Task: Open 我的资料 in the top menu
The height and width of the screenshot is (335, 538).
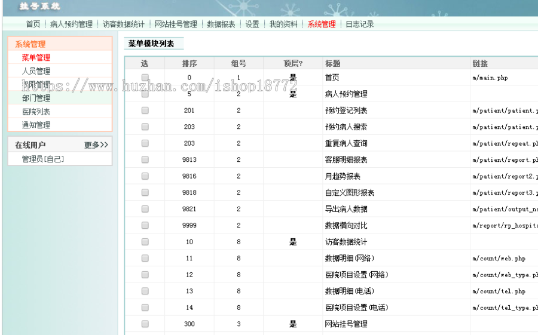Action: pyautogui.click(x=283, y=24)
